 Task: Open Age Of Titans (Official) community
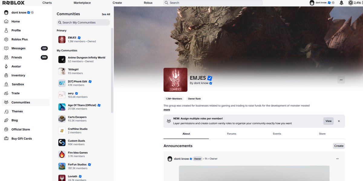pyautogui.click(x=83, y=107)
